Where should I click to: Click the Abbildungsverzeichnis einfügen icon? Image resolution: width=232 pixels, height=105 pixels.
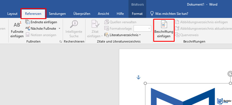(177, 22)
